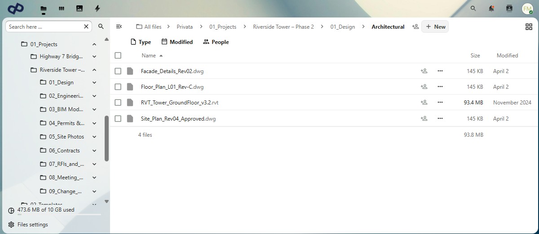Open the contacts menu icon
This screenshot has height=234, width=539.
(509, 9)
